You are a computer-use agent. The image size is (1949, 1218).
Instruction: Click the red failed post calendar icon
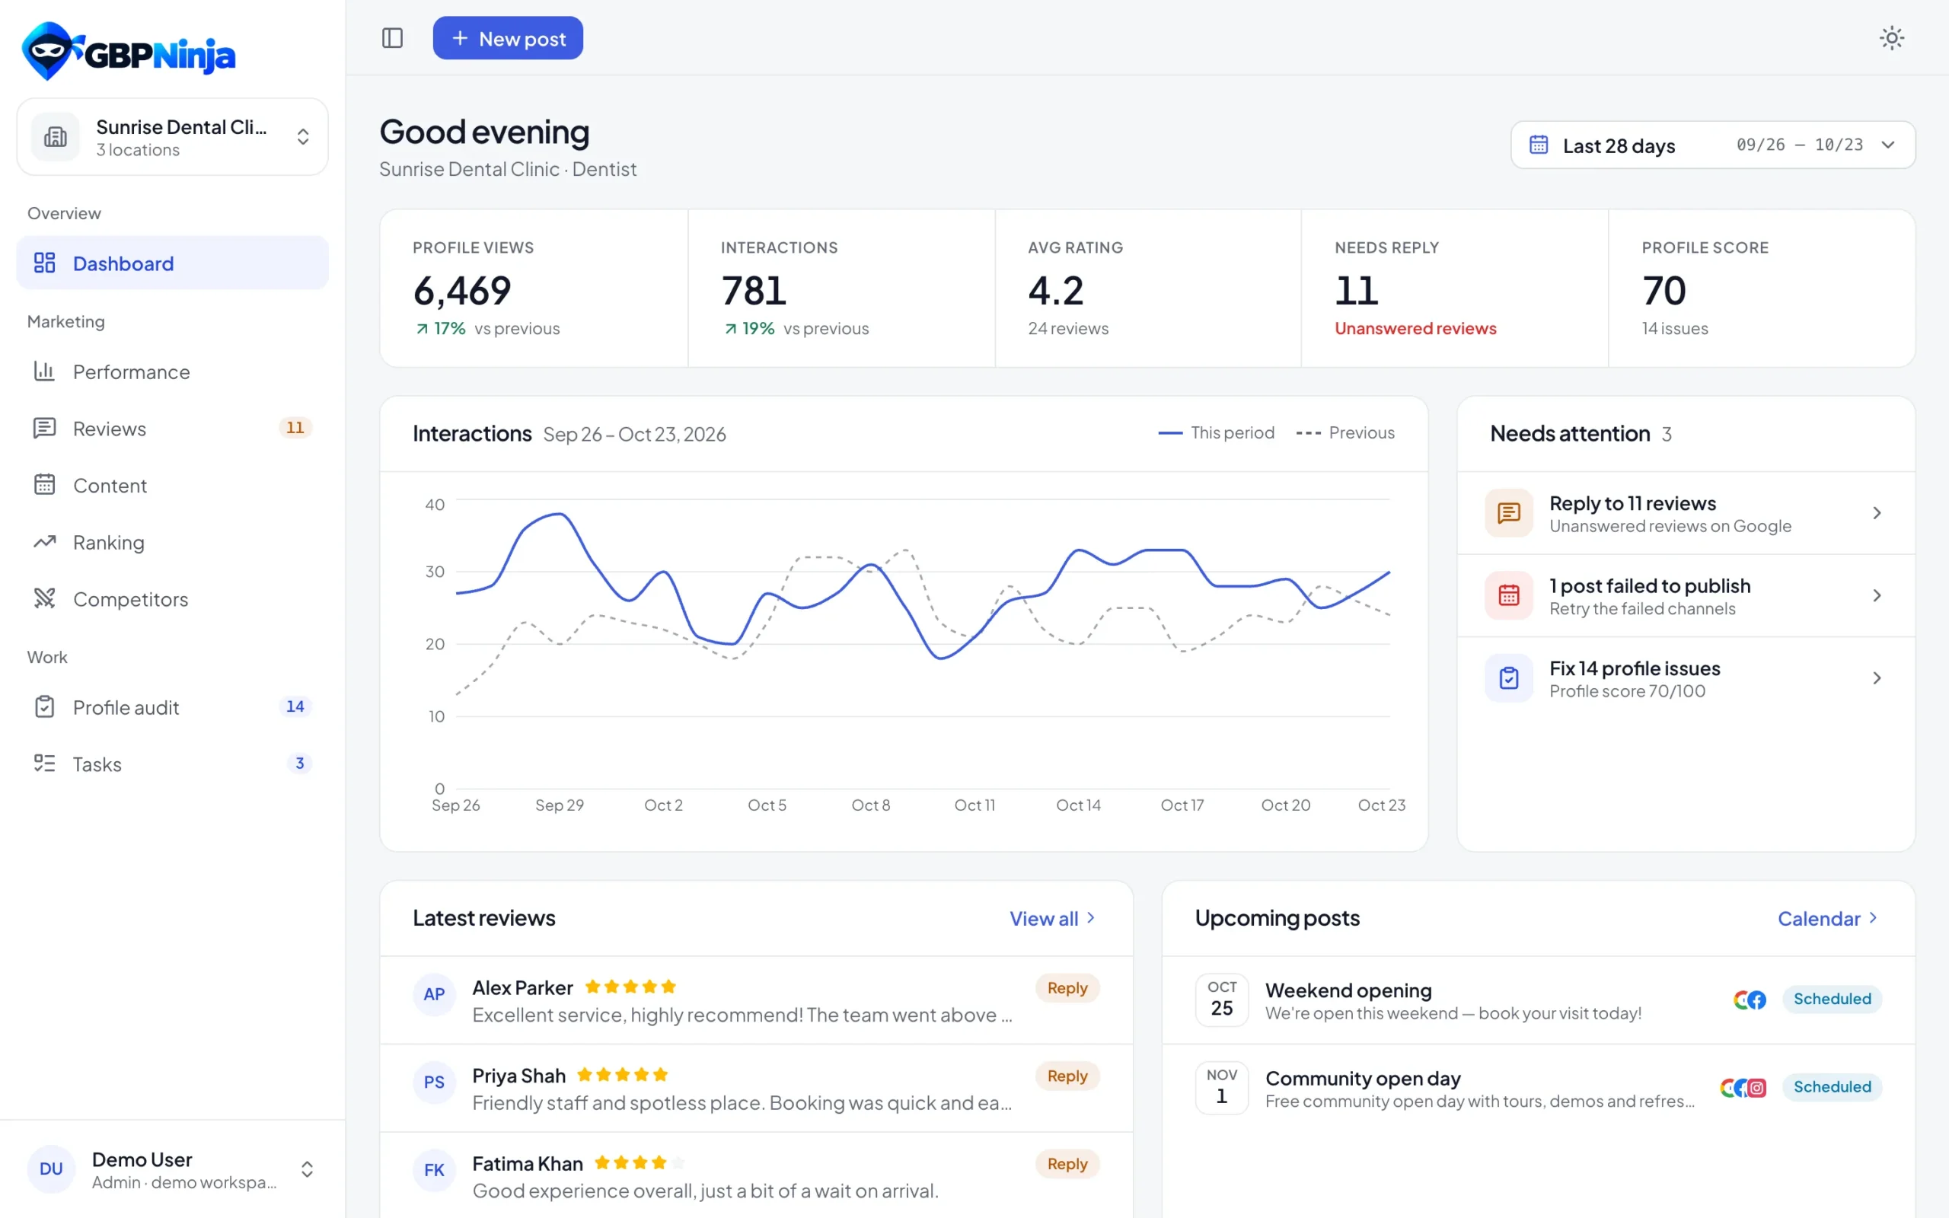1508,595
